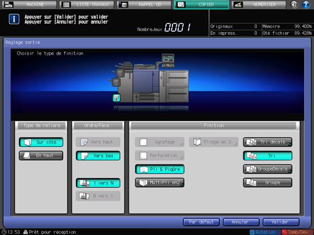The image size is (314, 235).
Task: Click the info icon beside the Valider instructions
Action: [14, 19]
